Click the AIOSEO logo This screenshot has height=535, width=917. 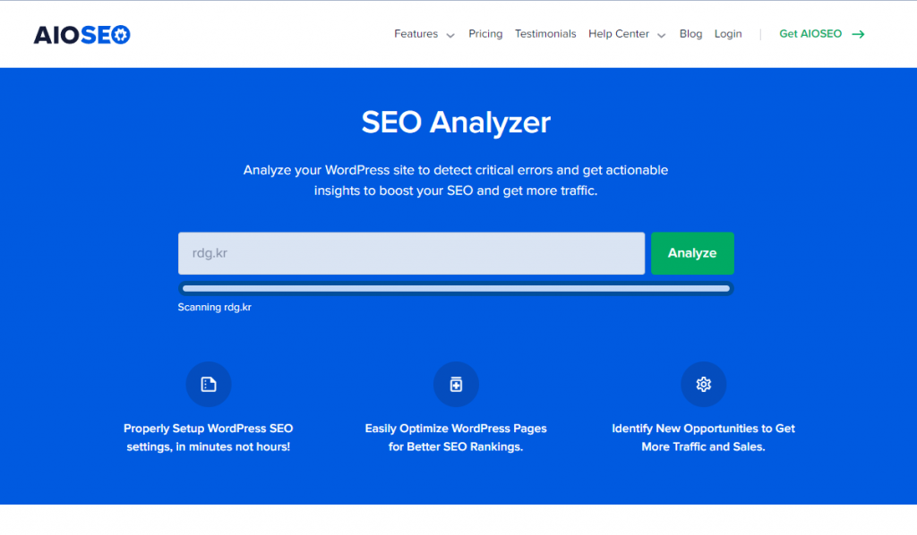(81, 35)
